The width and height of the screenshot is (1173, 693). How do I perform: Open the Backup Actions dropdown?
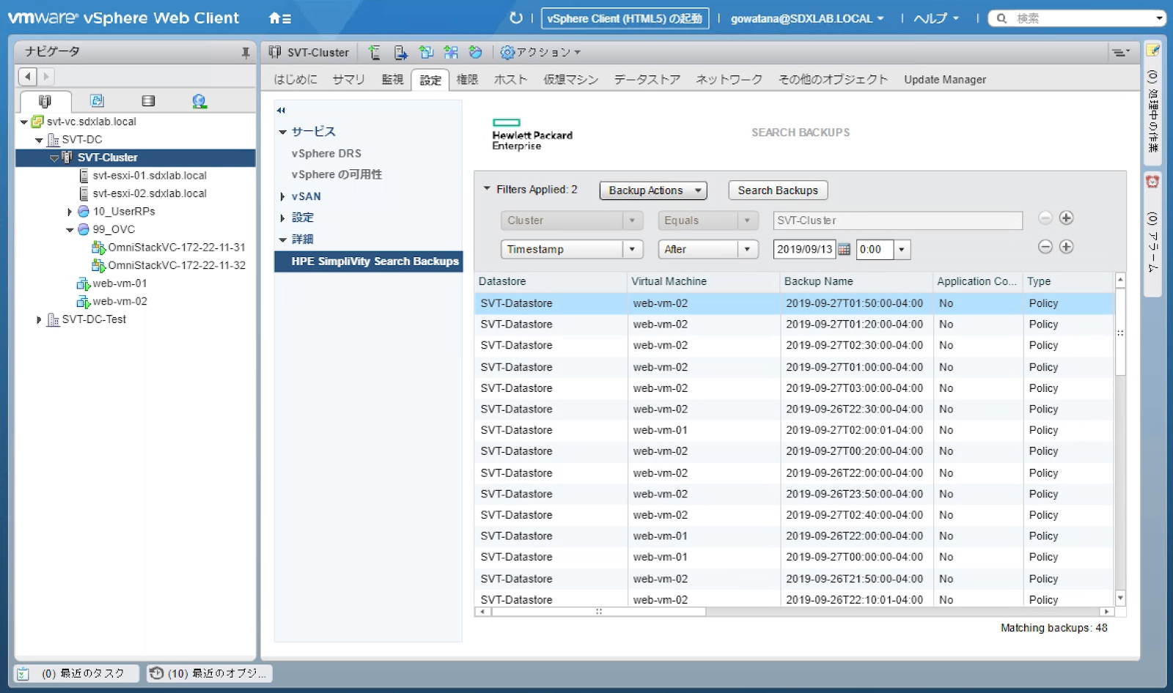click(653, 190)
